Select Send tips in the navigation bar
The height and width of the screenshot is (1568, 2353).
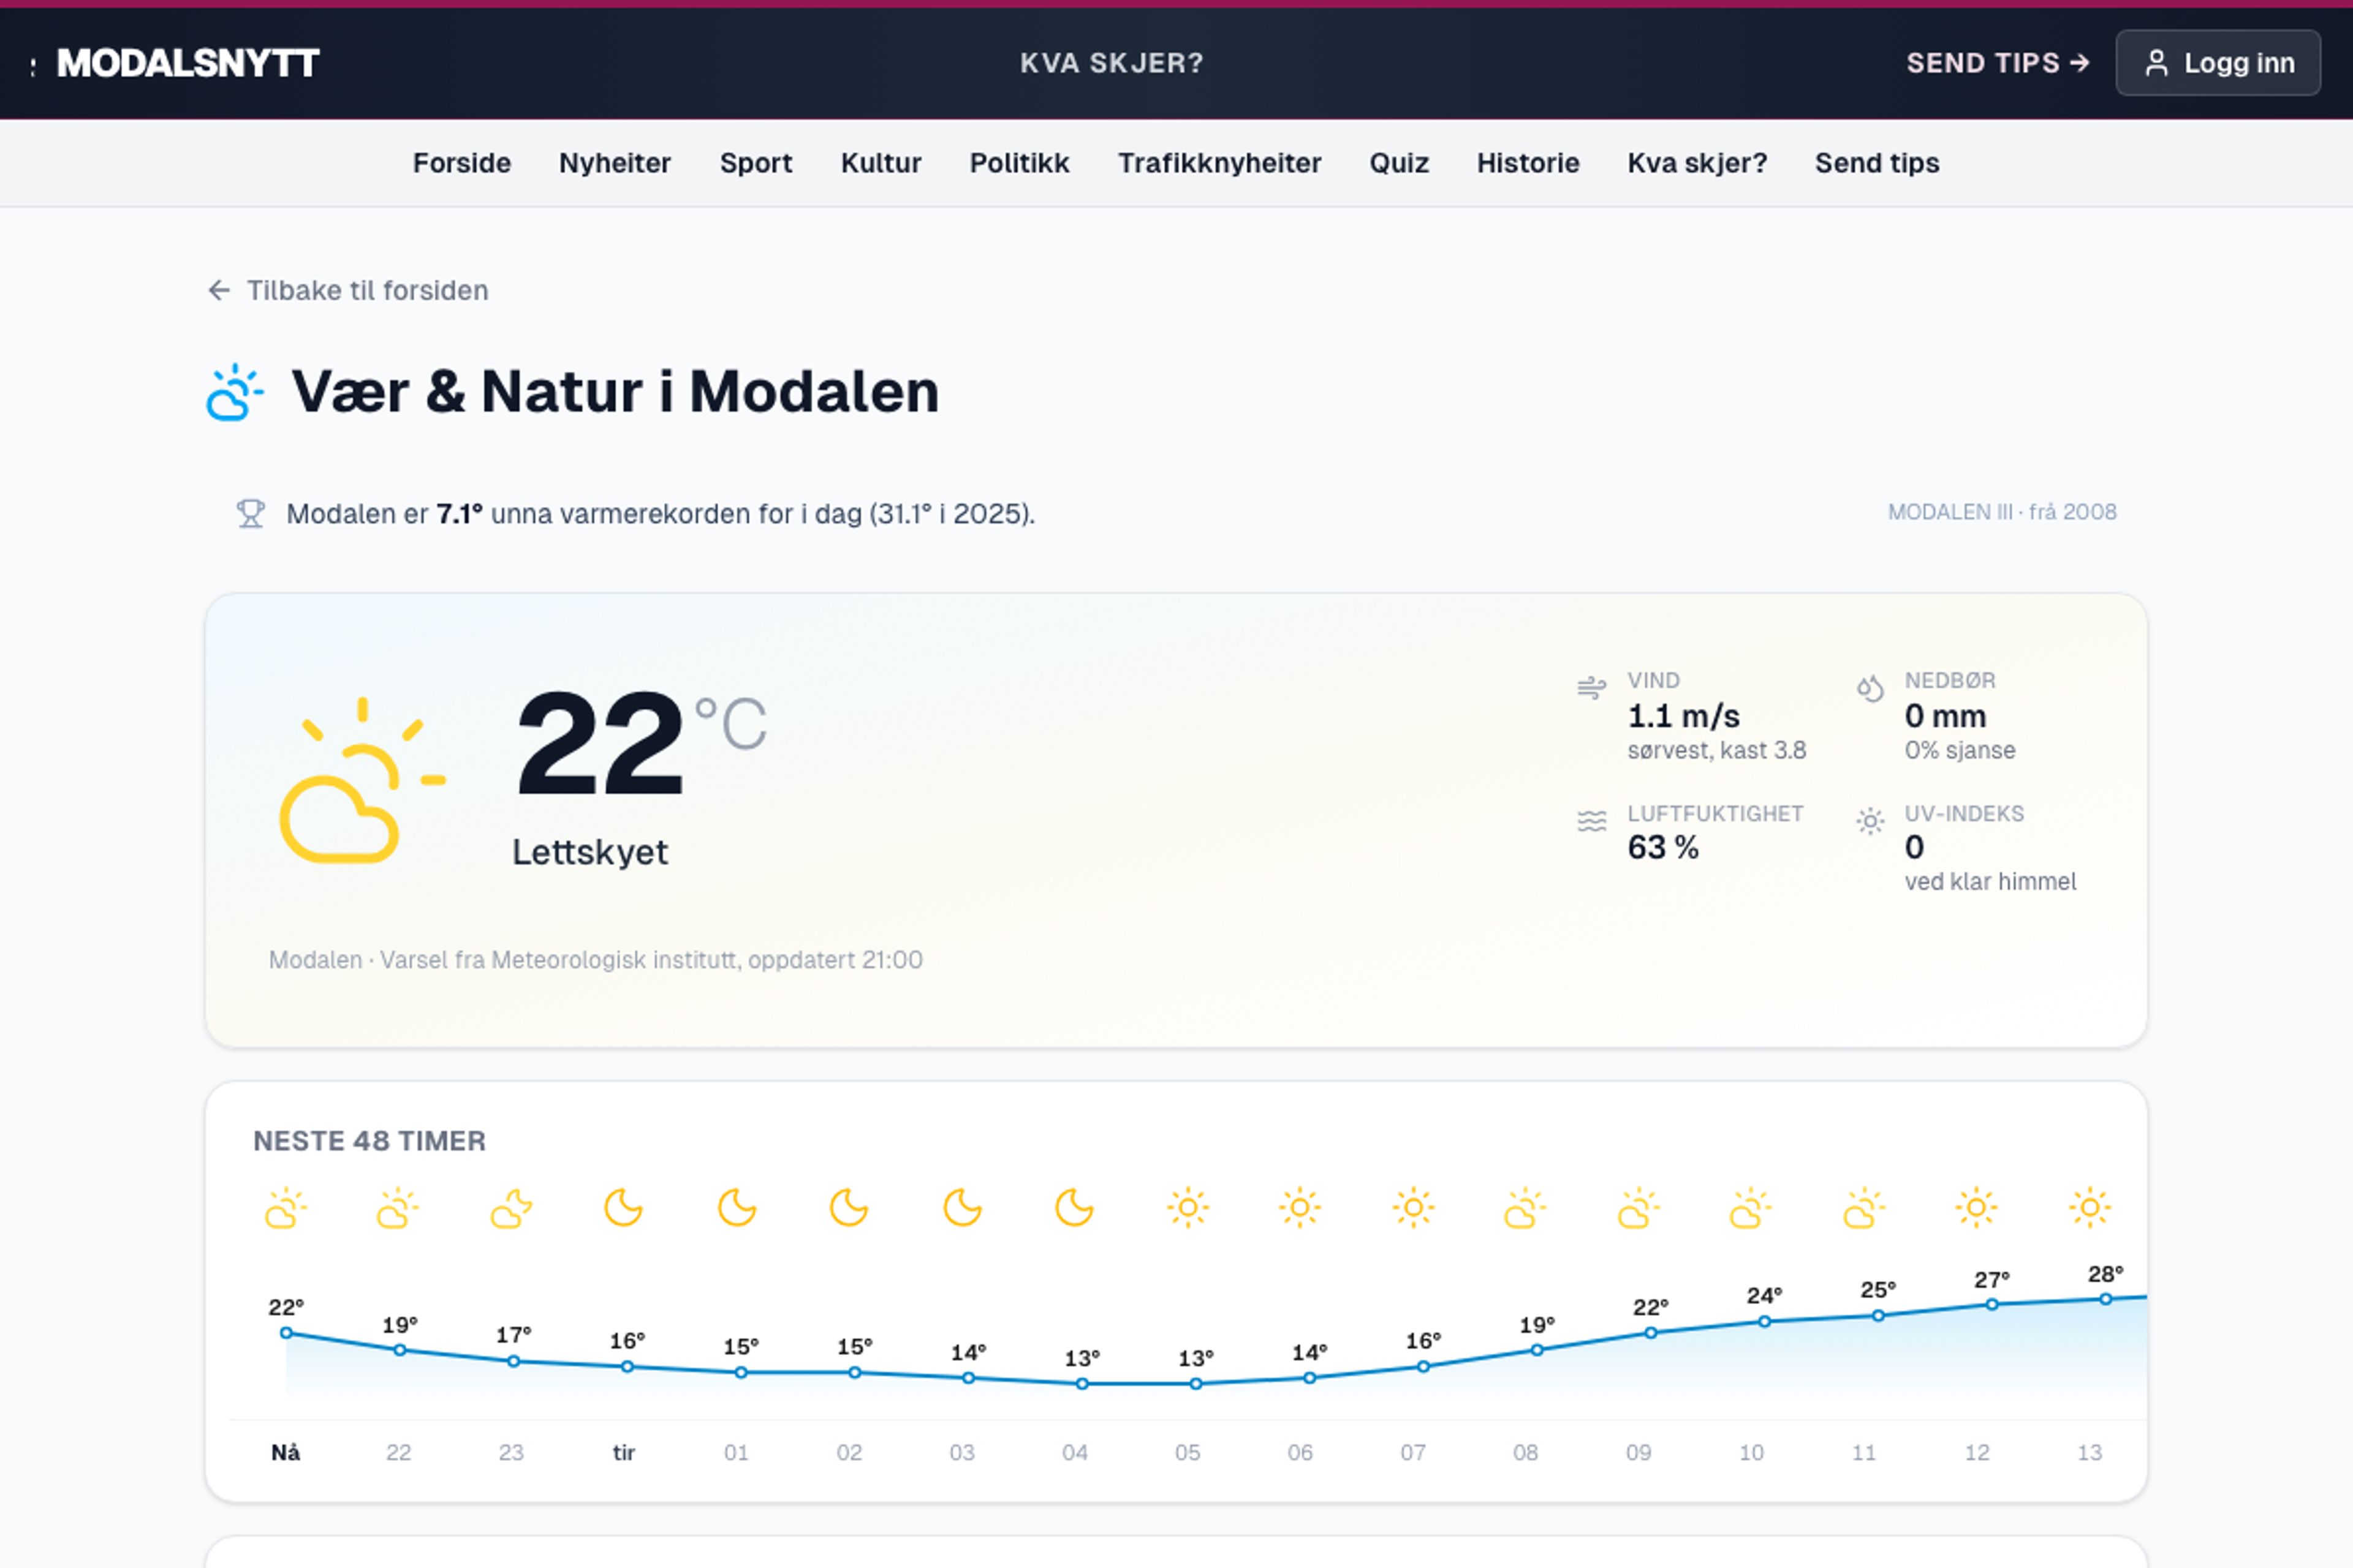pos(1877,163)
